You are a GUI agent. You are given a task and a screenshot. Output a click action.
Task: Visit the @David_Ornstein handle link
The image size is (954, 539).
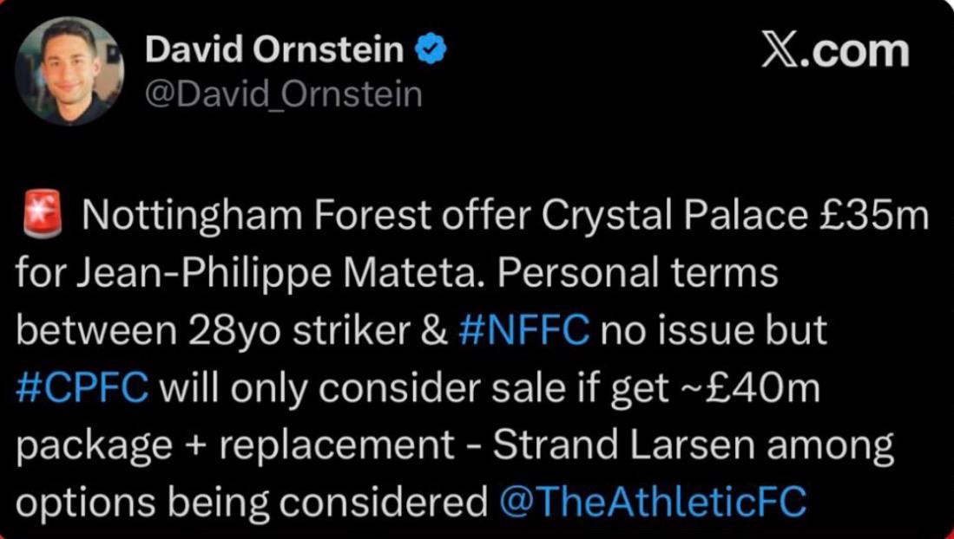pyautogui.click(x=284, y=94)
